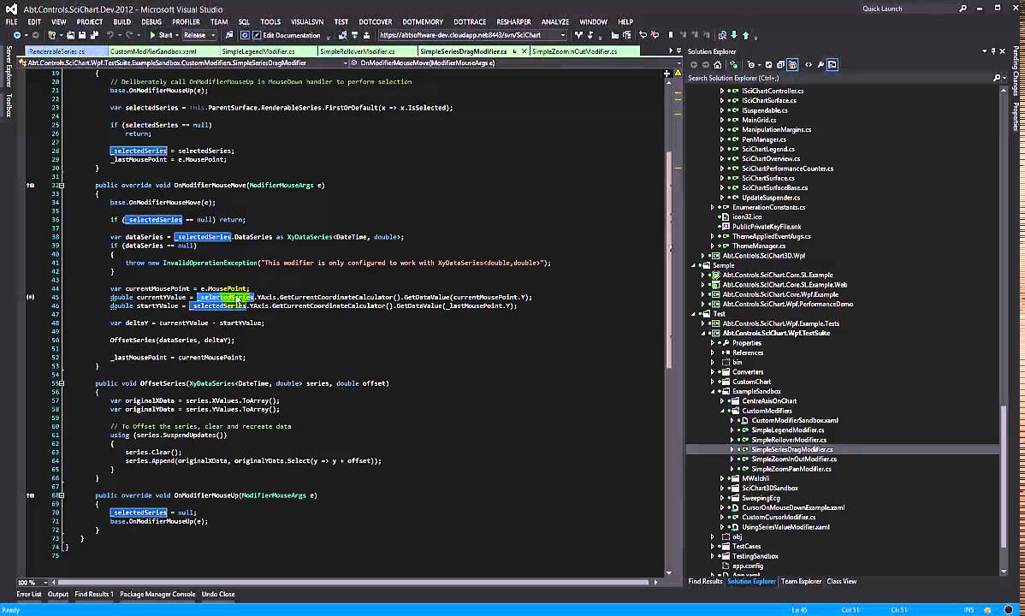Click the Edit Documentation button
1025x616 pixels.
point(286,35)
